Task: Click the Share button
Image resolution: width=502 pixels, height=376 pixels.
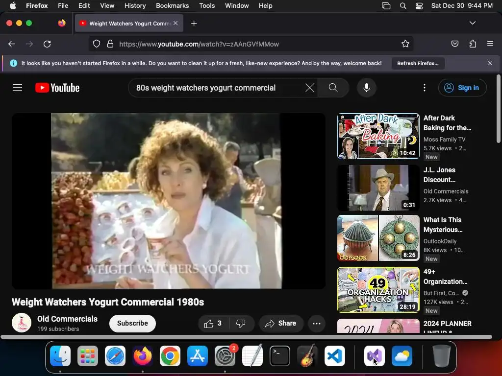Action: [x=281, y=323]
